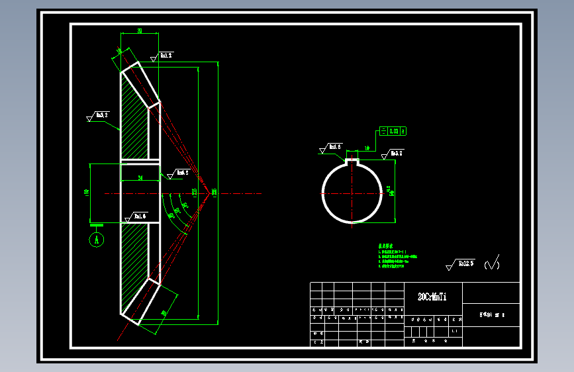
Task: Click the Ra1.6 symbol left of the keyway
Action: tap(331, 148)
